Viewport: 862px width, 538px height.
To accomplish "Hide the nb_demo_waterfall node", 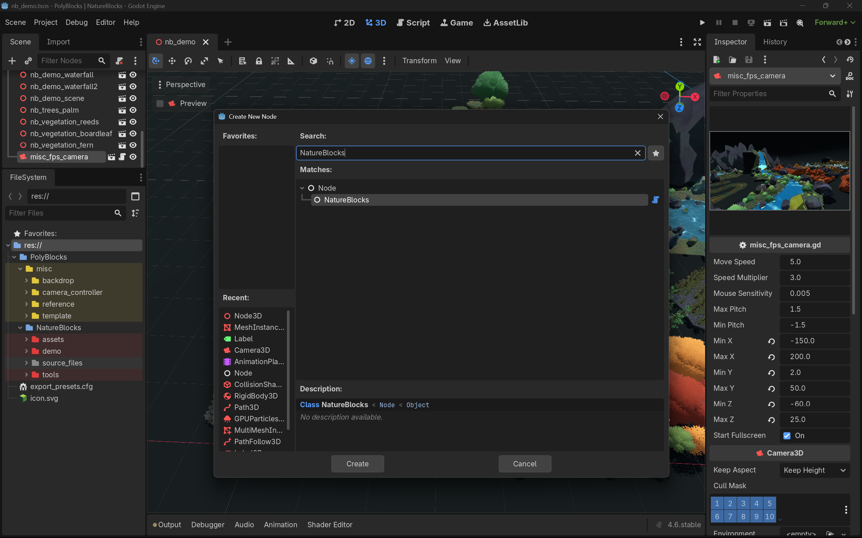I will 133,75.
